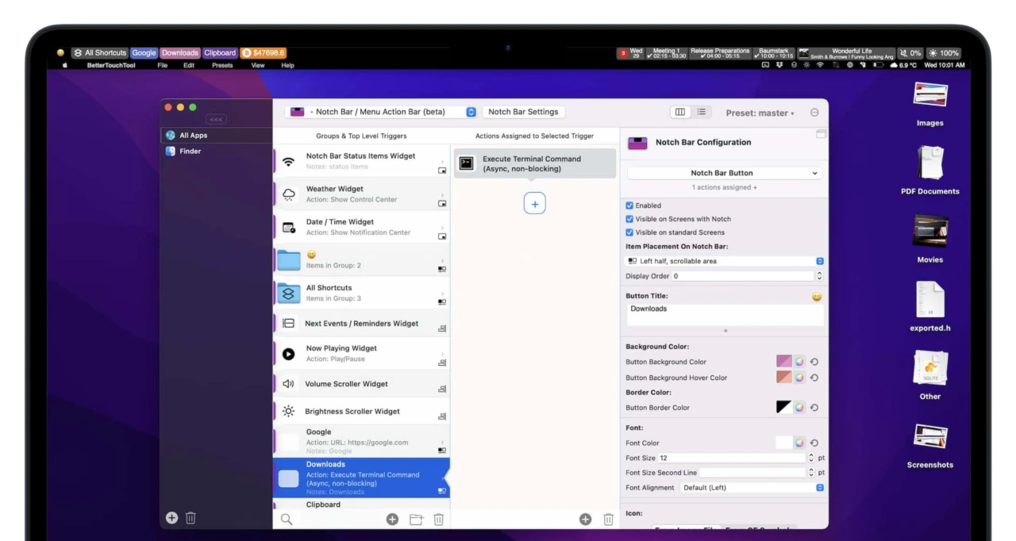1016x541 pixels.
Task: Open the Edit menu in menu bar
Action: [x=189, y=65]
